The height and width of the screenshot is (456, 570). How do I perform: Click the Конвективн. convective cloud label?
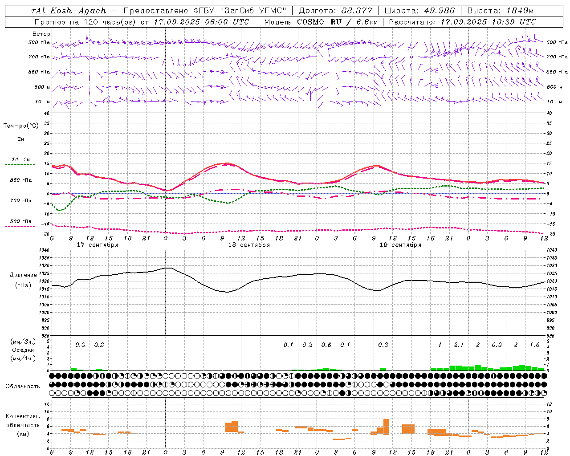coord(23,417)
